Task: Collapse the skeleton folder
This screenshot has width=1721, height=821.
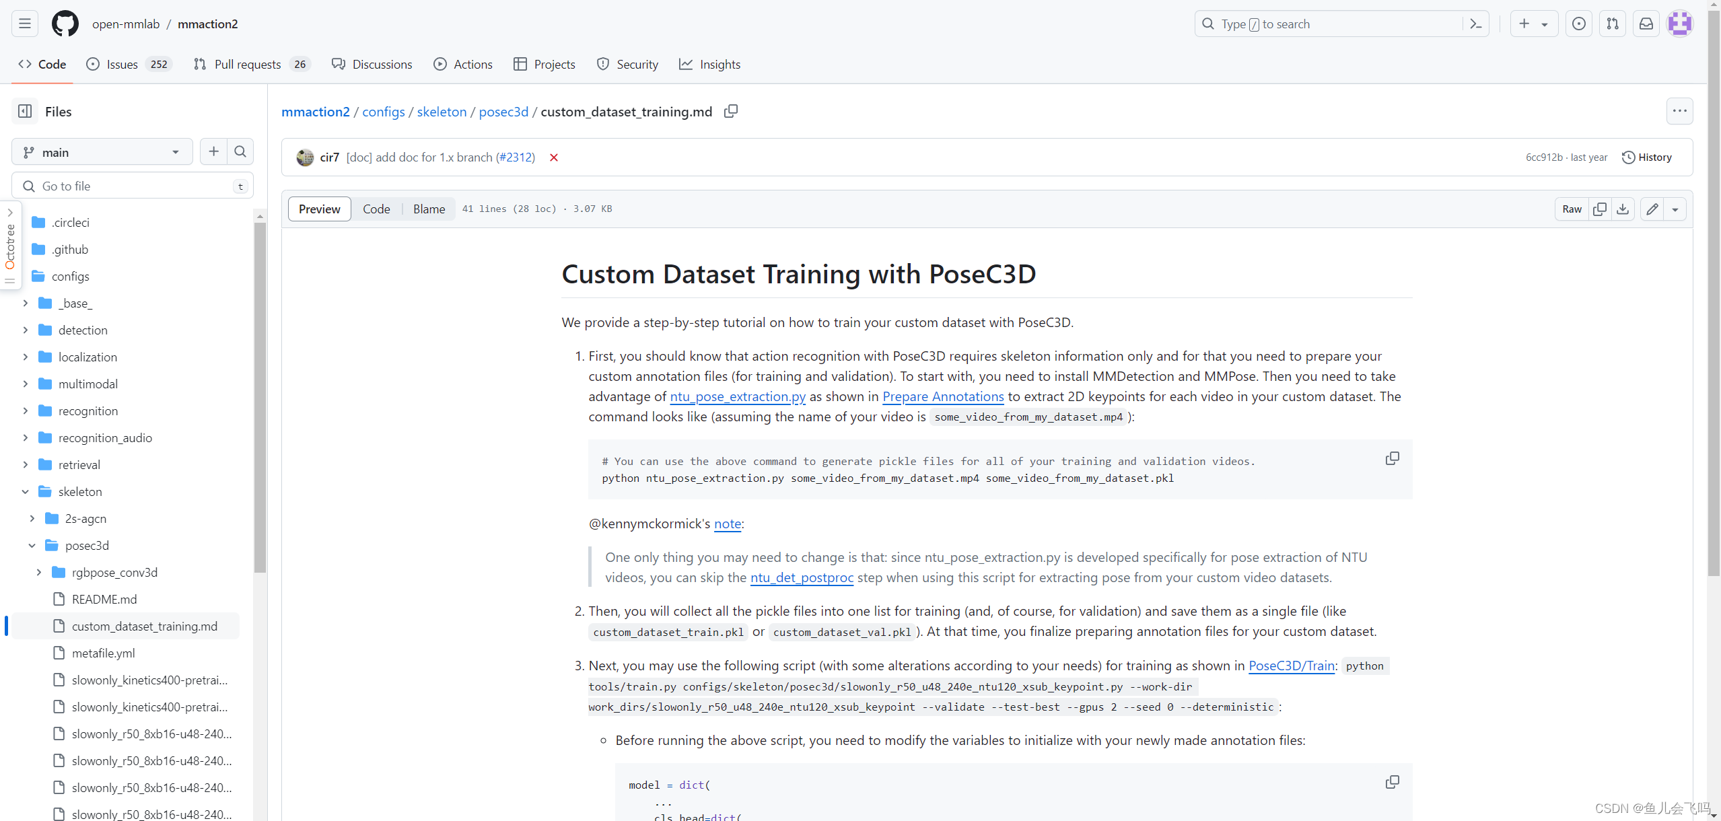Action: click(x=26, y=492)
